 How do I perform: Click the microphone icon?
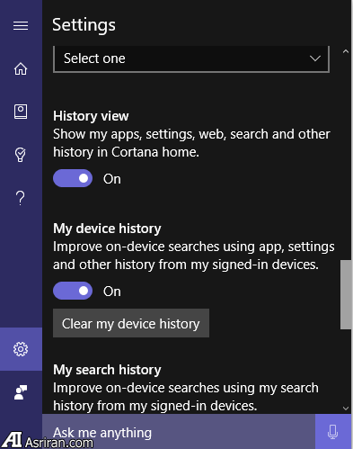(332, 432)
